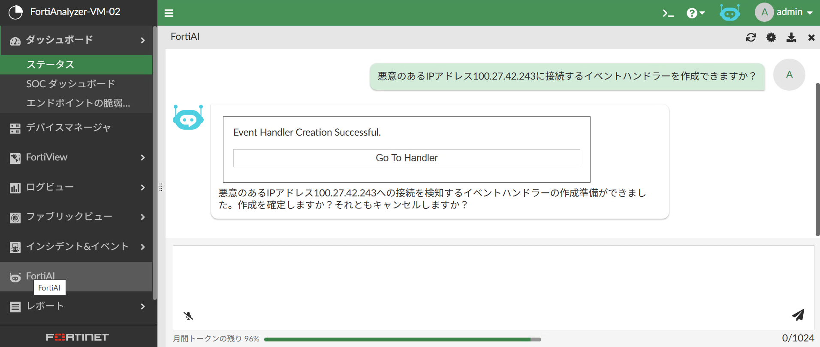Open the help dropdown menu
The height and width of the screenshot is (347, 820).
pyautogui.click(x=695, y=13)
